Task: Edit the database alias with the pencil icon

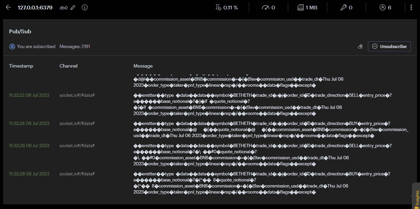Action: tap(73, 7)
